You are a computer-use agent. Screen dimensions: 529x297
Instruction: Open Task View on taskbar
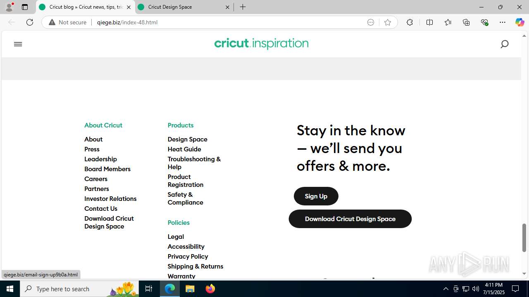149,289
